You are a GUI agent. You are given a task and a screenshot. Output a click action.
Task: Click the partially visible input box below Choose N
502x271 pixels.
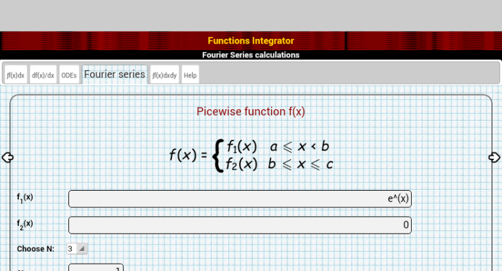(96, 268)
